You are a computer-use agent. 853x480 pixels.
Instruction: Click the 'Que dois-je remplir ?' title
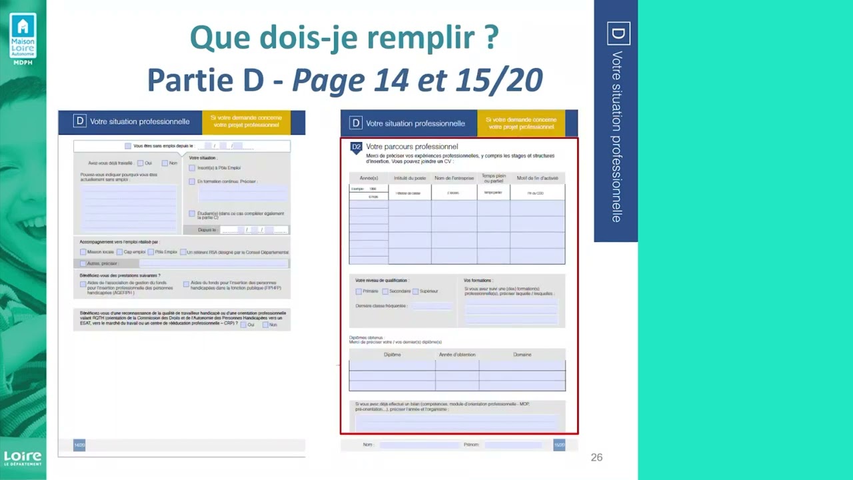[344, 37]
